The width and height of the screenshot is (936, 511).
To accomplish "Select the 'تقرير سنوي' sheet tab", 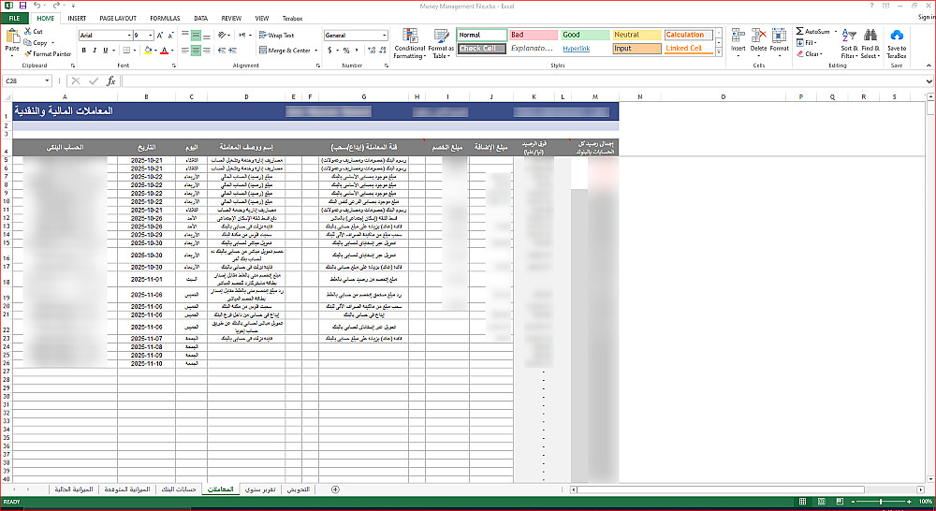I will click(x=260, y=489).
